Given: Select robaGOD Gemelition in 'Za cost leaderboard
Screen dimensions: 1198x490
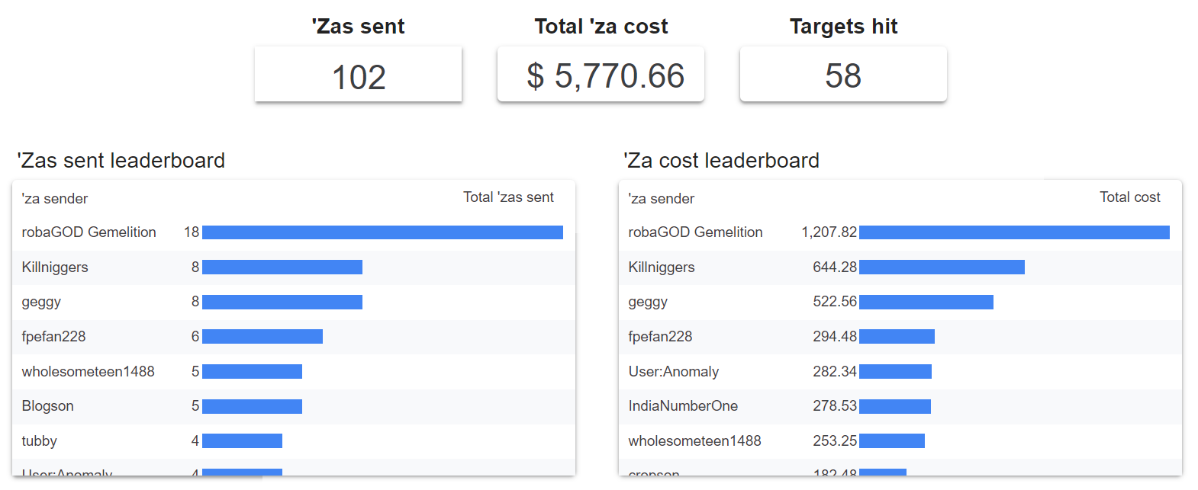Looking at the screenshot, I should point(695,232).
